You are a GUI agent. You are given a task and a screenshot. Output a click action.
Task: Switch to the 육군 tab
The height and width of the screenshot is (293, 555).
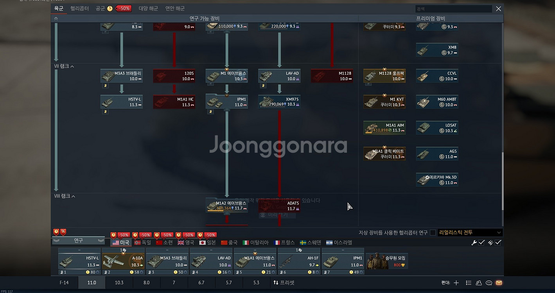coord(59,9)
